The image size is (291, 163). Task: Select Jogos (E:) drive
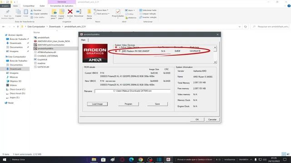click(15, 97)
